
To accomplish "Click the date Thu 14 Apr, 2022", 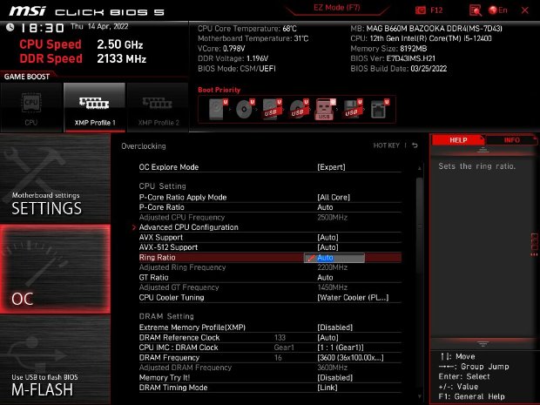I will 99,26.
